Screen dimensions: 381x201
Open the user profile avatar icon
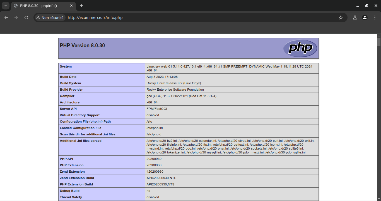point(365,18)
